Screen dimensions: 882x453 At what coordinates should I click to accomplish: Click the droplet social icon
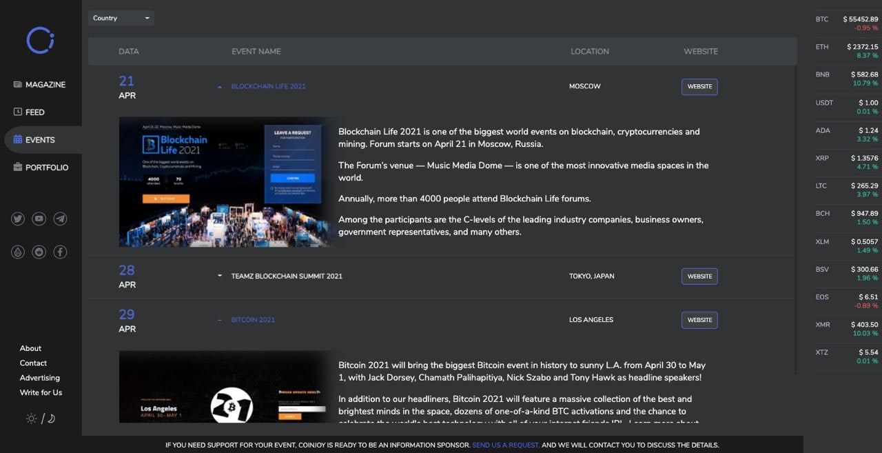[x=18, y=252]
